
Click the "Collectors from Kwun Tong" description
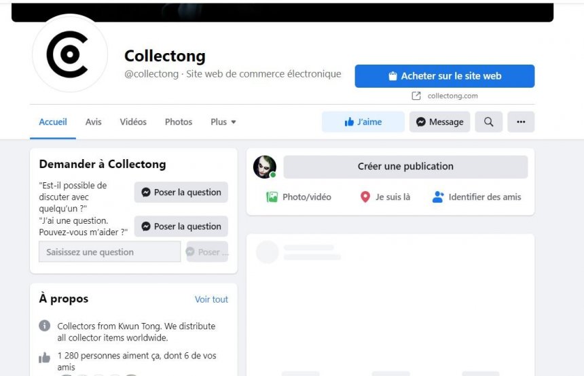136,332
